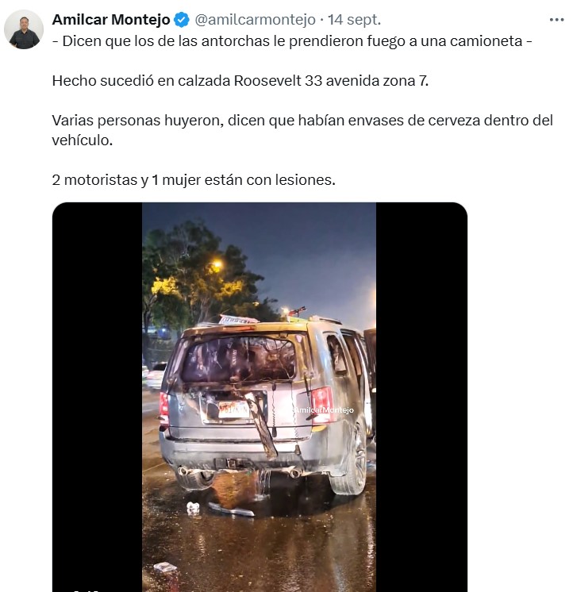Click the 14 sept. tweet date
573x592 pixels.
[354, 20]
